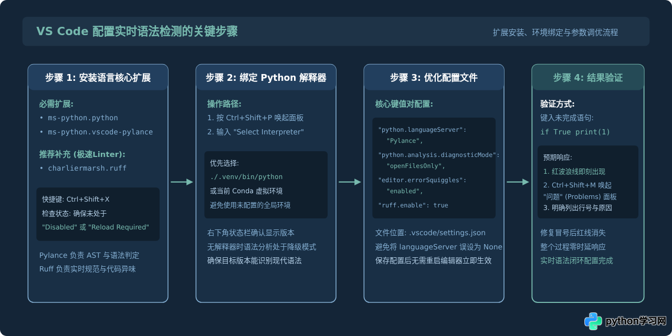Click the line "快捷键: Ctrl+Shift+X"

(76, 199)
